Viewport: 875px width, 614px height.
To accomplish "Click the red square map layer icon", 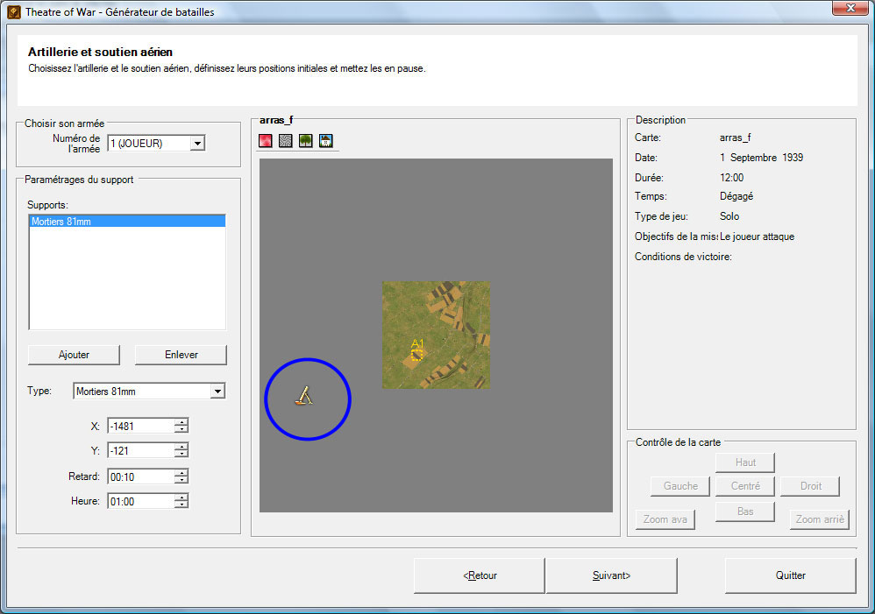I will coord(266,141).
